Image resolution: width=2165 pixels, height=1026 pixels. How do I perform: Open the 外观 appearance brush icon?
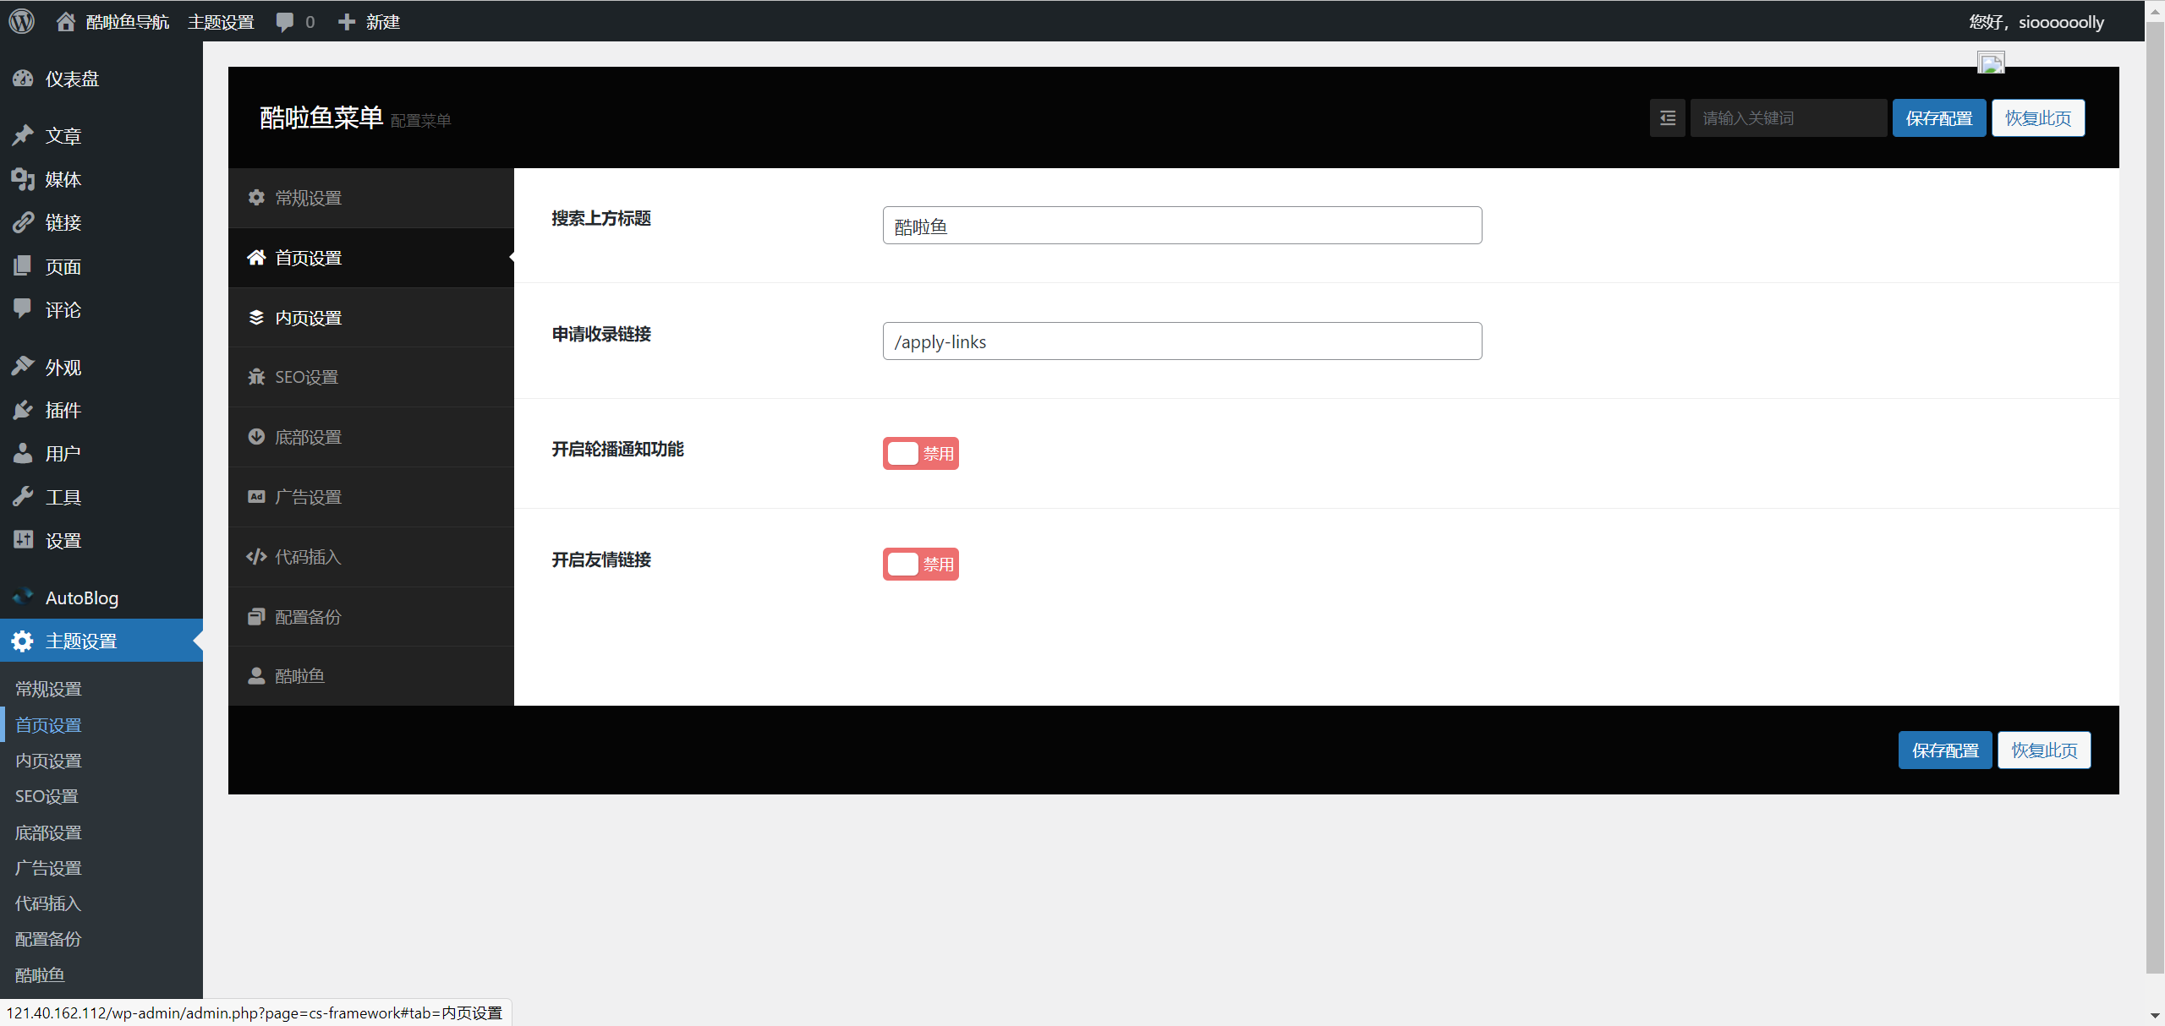(23, 366)
